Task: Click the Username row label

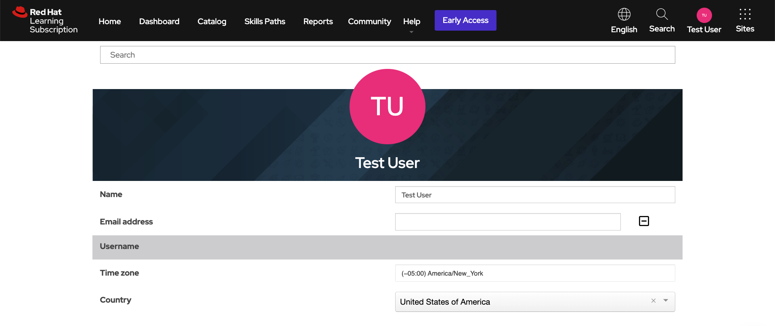Action: (x=119, y=246)
